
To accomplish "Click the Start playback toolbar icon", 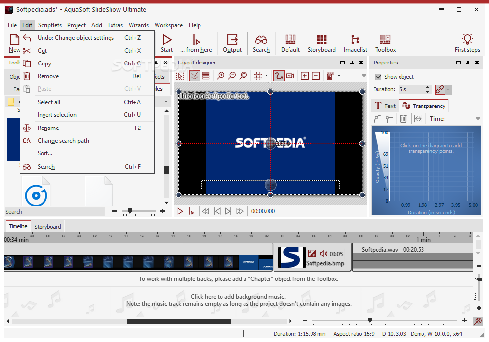I will pyautogui.click(x=167, y=40).
